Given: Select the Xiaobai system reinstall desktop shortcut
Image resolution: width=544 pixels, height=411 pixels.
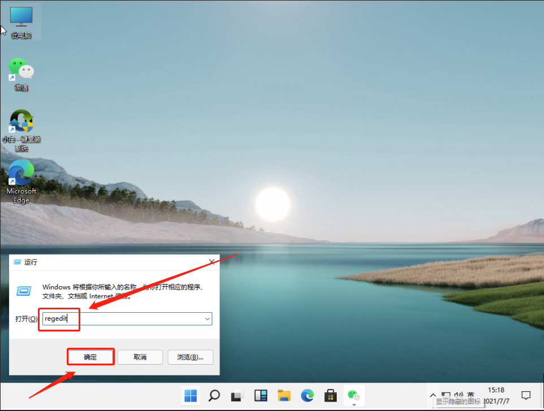Looking at the screenshot, I should pyautogui.click(x=21, y=130).
